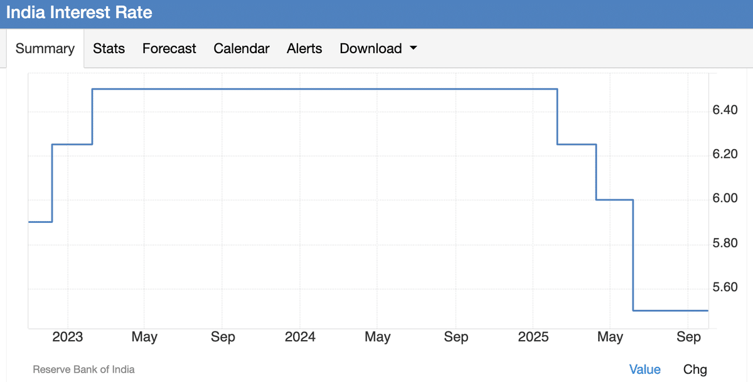This screenshot has width=753, height=382.
Task: Click the 5.90 starting segment of the line
Action: [40, 222]
